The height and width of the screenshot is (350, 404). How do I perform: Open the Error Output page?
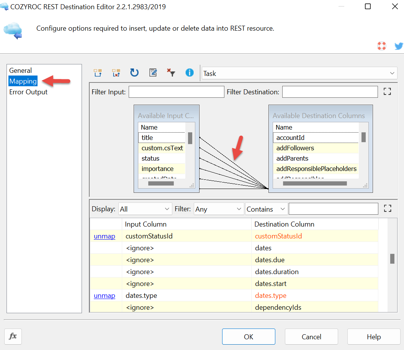[x=28, y=92]
